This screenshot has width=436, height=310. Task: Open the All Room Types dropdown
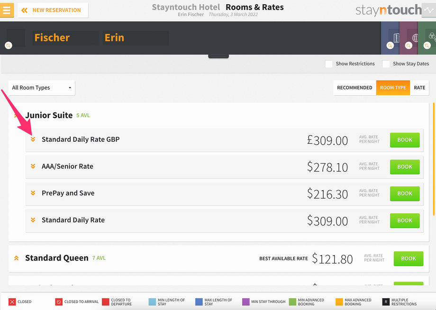coord(42,88)
